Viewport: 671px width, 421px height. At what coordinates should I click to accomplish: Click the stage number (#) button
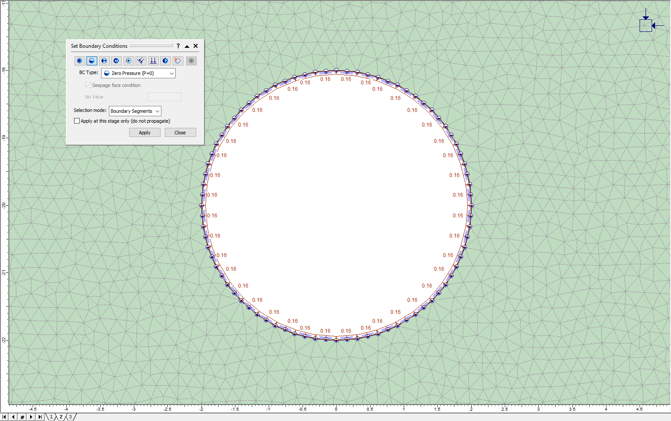pos(22,417)
